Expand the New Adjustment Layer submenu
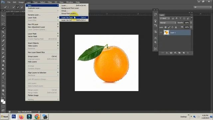The height and width of the screenshot is (120, 213). coord(42,27)
